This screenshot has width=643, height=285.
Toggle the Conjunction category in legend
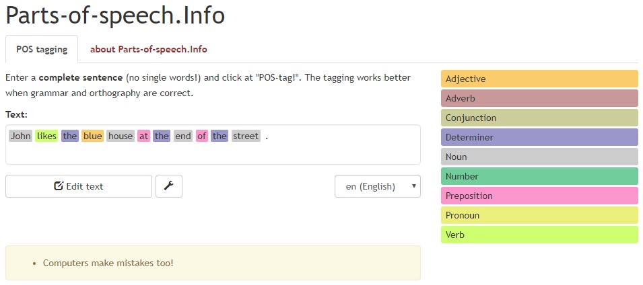tap(539, 118)
